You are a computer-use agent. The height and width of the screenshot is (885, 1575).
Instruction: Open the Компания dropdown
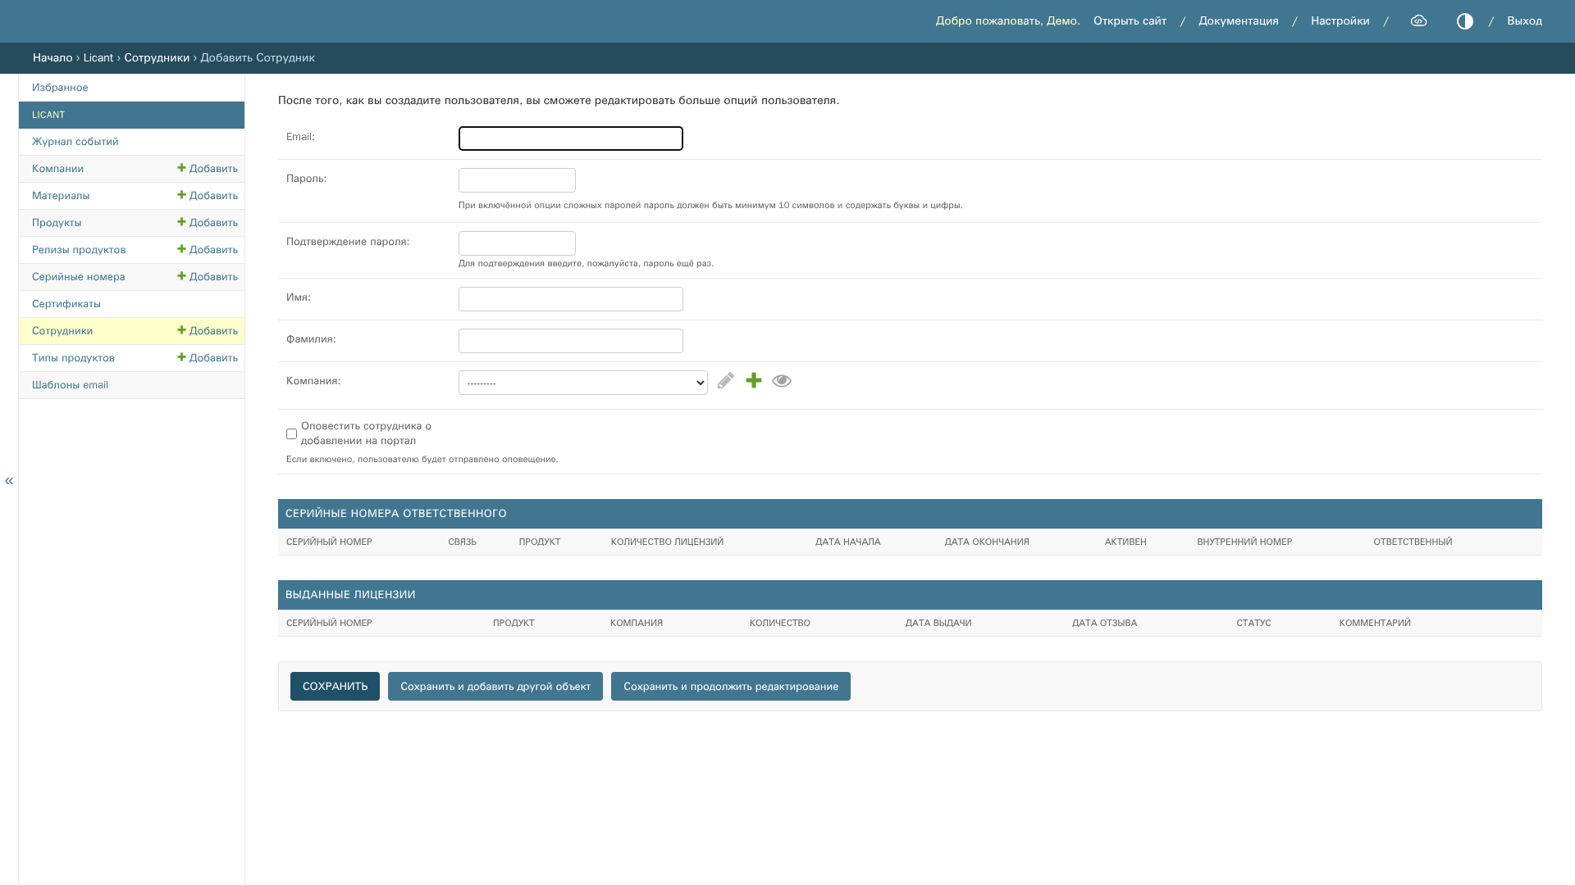583,383
